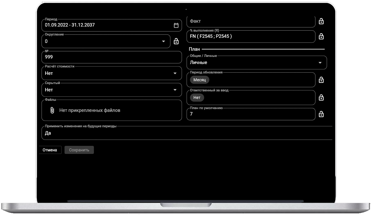
Task: Select the Нет chip in Ответственный за ввод
Action: click(197, 98)
